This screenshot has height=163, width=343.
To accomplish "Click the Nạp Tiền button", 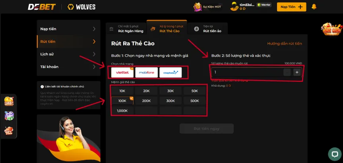I will coord(292,7).
